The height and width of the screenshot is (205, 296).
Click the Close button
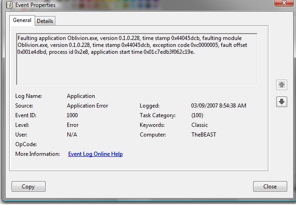[x=270, y=186]
